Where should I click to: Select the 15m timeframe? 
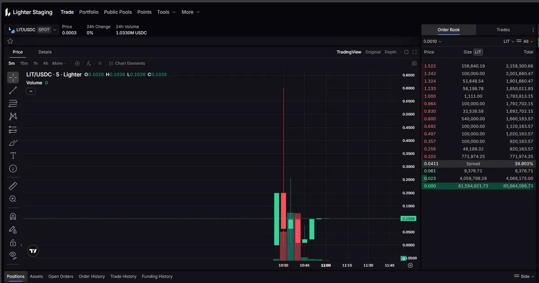coord(24,63)
